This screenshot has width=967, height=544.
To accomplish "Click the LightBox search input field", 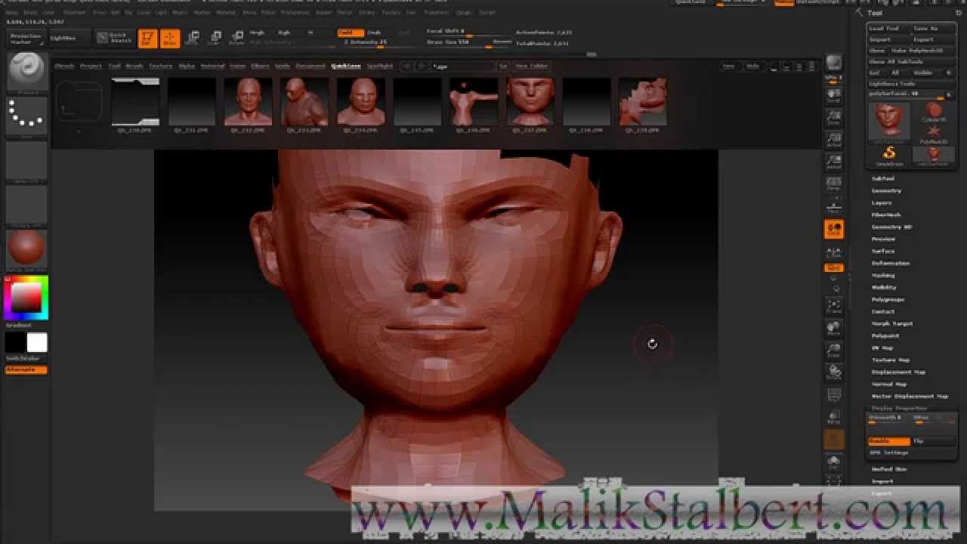I will (x=463, y=66).
